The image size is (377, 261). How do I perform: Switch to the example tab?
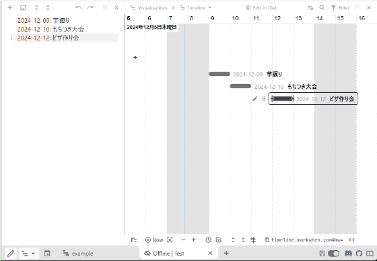tap(78, 254)
